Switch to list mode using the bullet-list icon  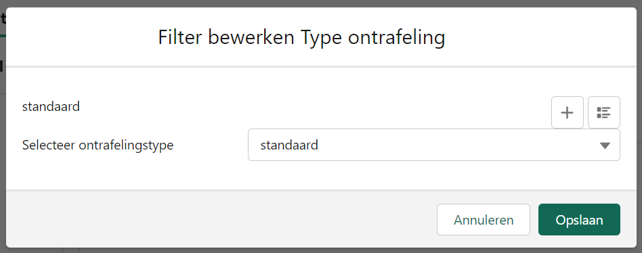[603, 112]
